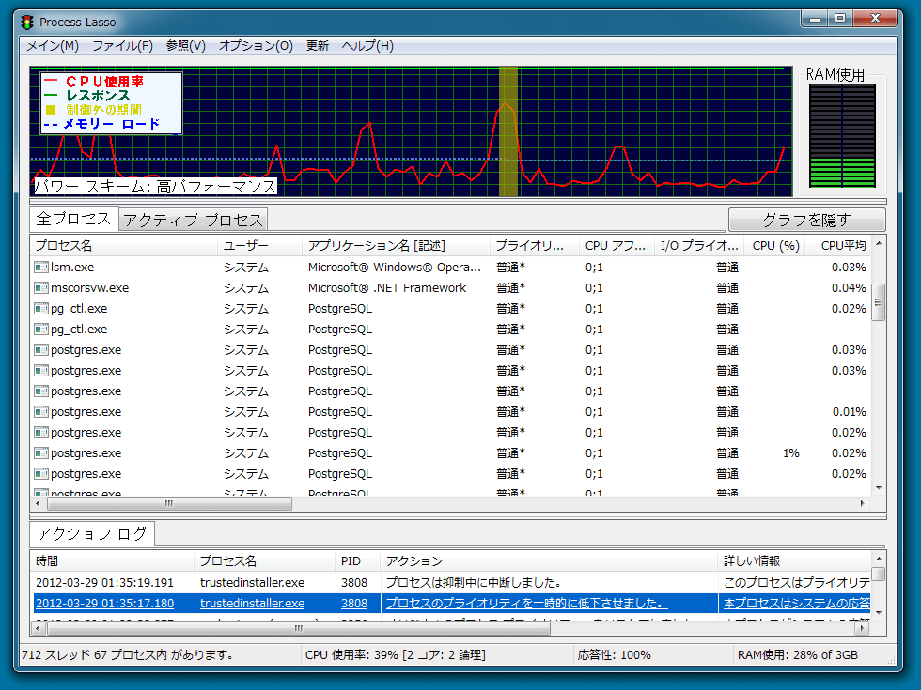The width and height of the screenshot is (921, 690).
Task: Click the Process Lasso traffic-light title icon
Action: (x=27, y=23)
